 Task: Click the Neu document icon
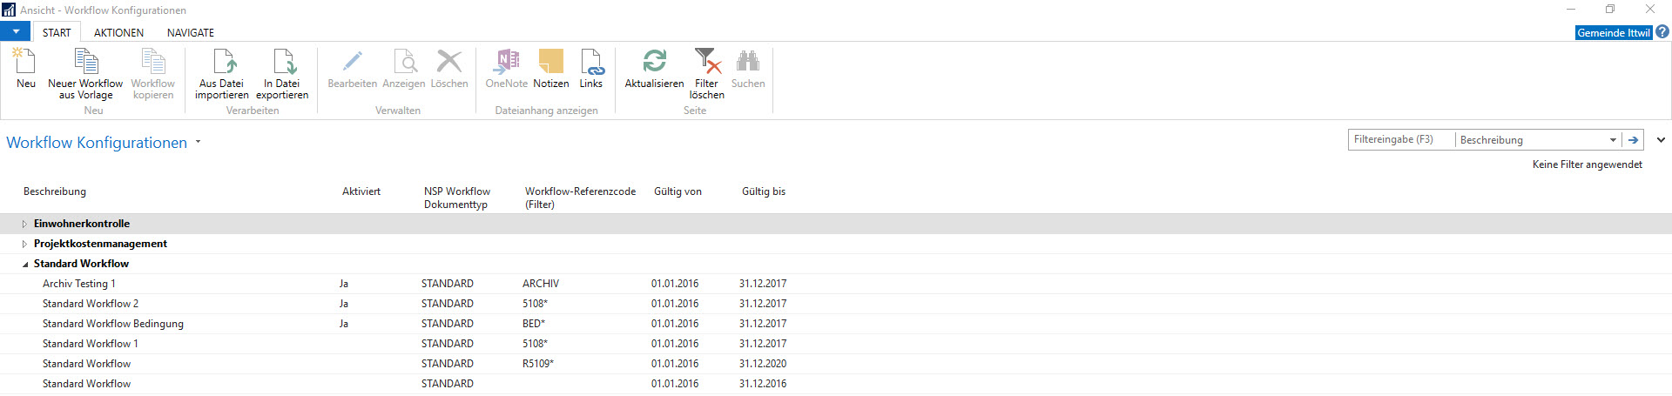click(x=24, y=61)
